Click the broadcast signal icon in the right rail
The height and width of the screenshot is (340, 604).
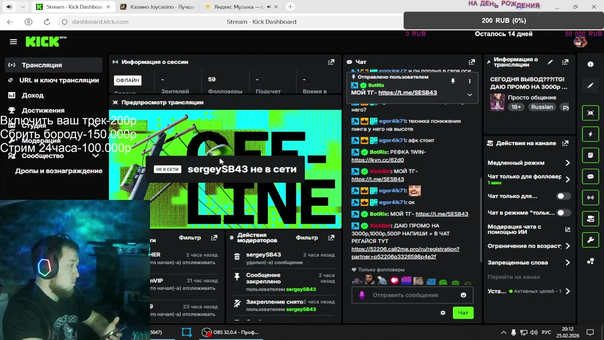click(x=590, y=198)
